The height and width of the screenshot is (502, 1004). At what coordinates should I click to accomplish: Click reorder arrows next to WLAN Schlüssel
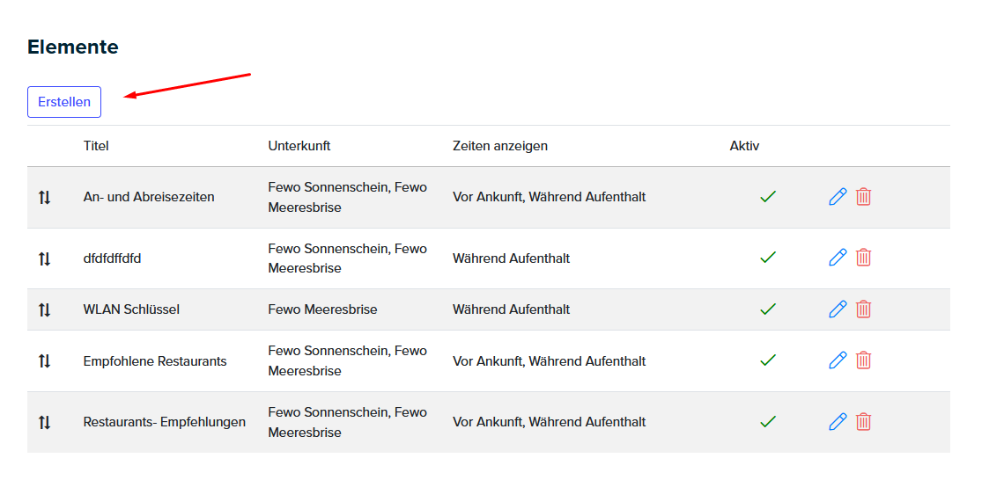[44, 310]
